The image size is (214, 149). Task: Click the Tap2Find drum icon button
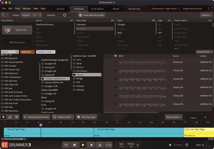point(17,30)
